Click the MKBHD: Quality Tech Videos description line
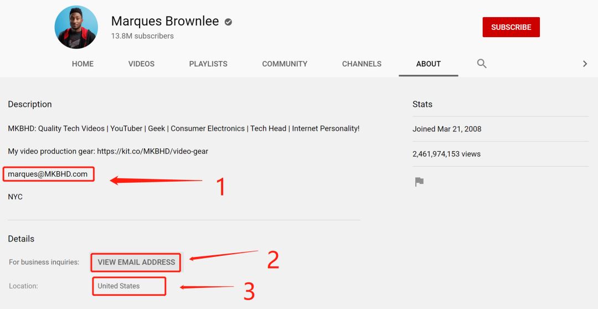The height and width of the screenshot is (309, 598). point(184,128)
